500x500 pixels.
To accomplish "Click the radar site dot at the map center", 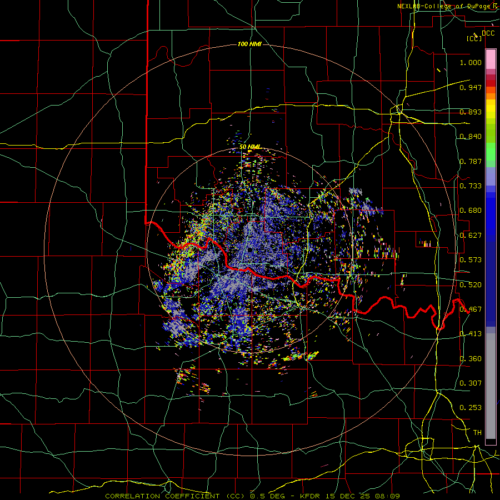I will pos(250,250).
